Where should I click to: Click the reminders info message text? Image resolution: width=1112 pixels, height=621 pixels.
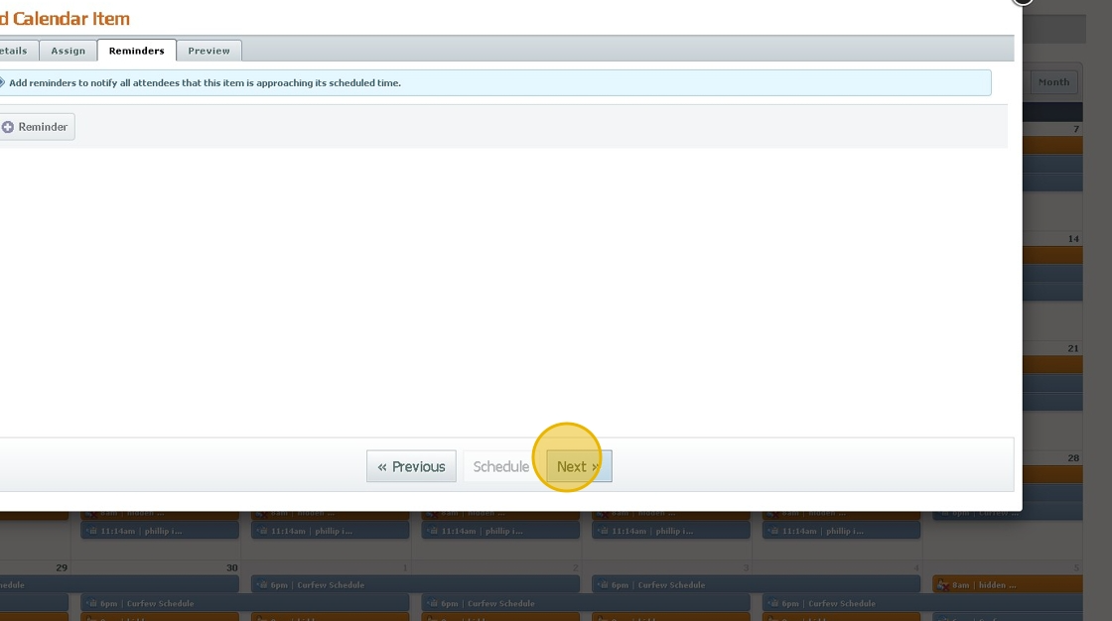pyautogui.click(x=205, y=83)
